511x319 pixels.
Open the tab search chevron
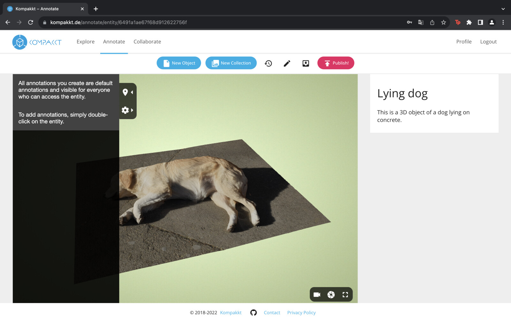[503, 9]
